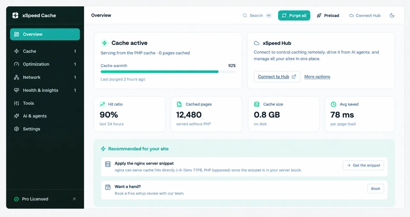Viewport: 410px width, 217px height.
Task: Click the Cache active lightning icon
Action: [104, 43]
